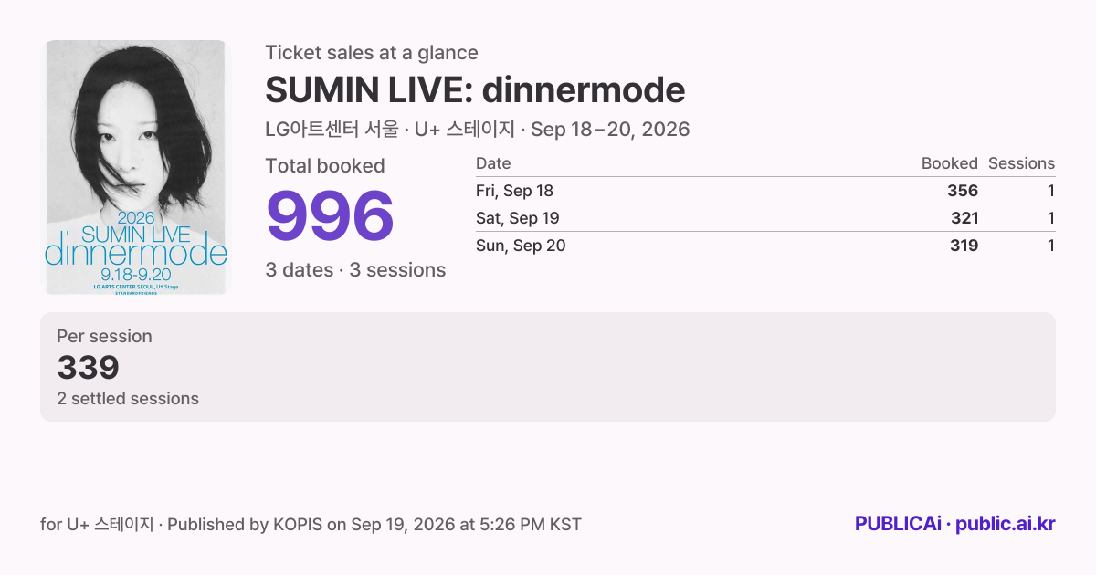Click the Published by KOPIS footer text
This screenshot has width=1096, height=575.
374,525
